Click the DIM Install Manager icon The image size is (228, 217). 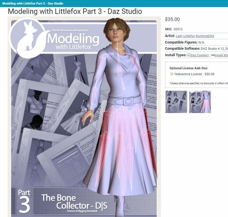[213, 55]
